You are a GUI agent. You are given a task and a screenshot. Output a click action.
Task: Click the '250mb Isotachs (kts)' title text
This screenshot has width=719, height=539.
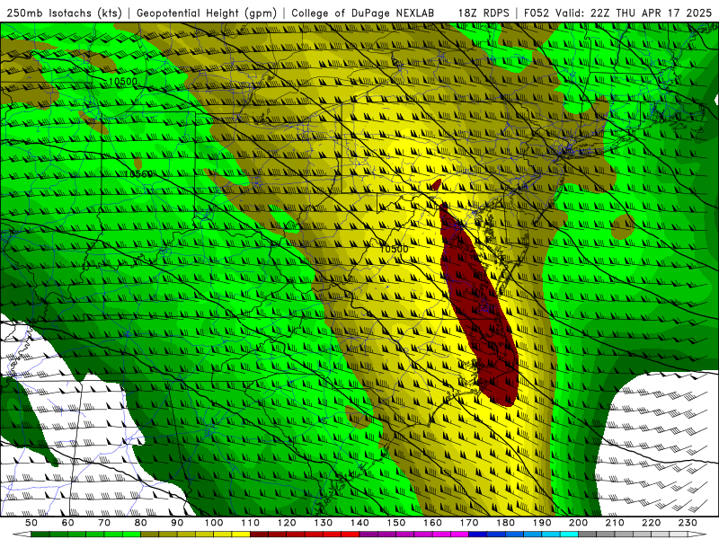click(x=64, y=13)
